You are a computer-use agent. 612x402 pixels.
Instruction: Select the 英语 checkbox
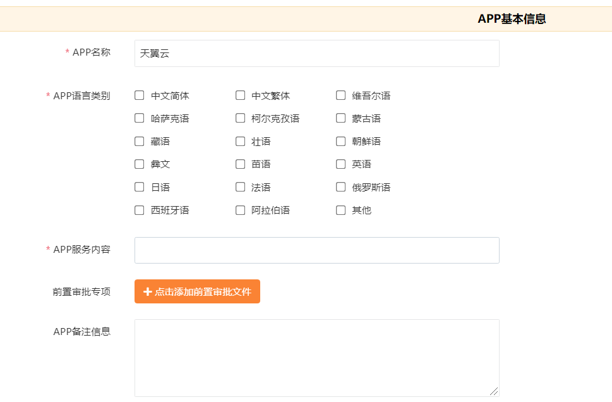[x=341, y=164]
